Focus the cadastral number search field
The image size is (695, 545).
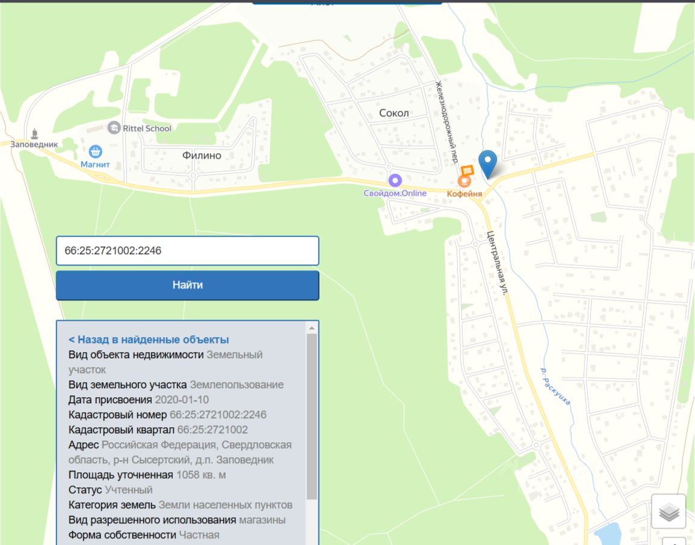tap(187, 251)
